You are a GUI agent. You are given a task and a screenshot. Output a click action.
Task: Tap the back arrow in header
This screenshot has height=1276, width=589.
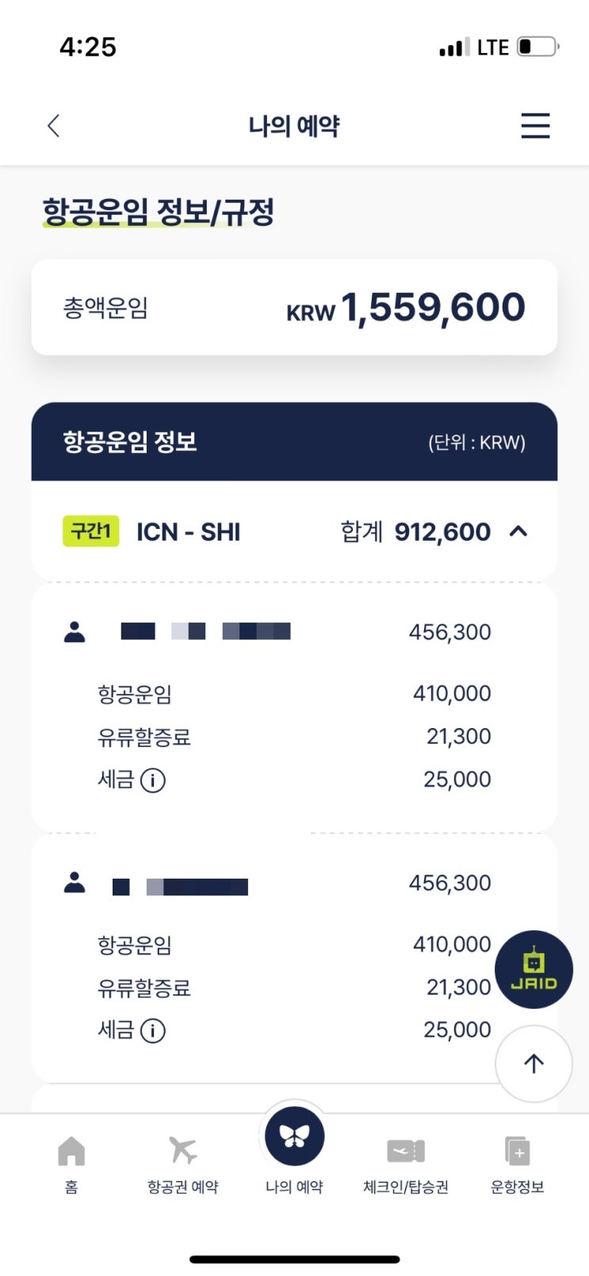(x=54, y=125)
